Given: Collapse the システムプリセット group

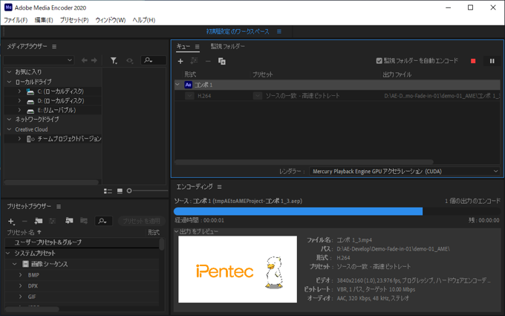Looking at the screenshot, I should (8, 253).
